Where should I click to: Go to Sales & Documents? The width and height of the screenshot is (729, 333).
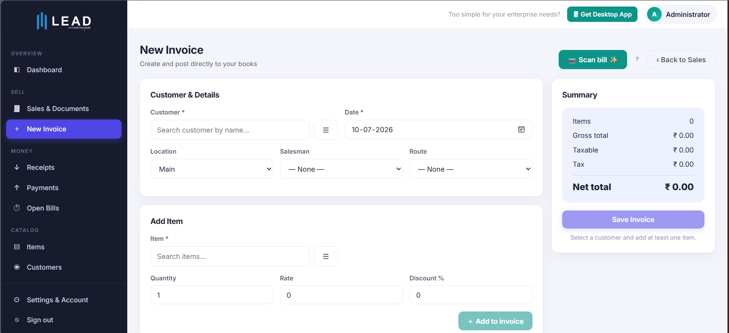(x=64, y=109)
